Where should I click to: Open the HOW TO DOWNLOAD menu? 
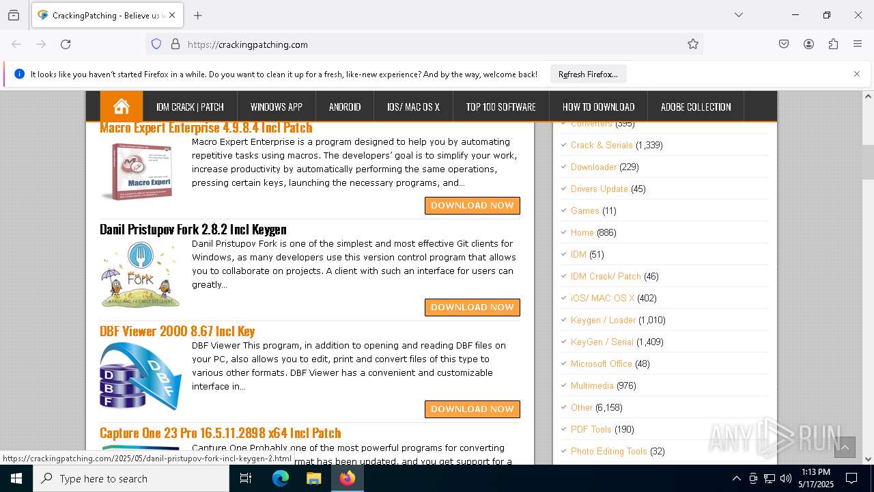click(x=598, y=107)
